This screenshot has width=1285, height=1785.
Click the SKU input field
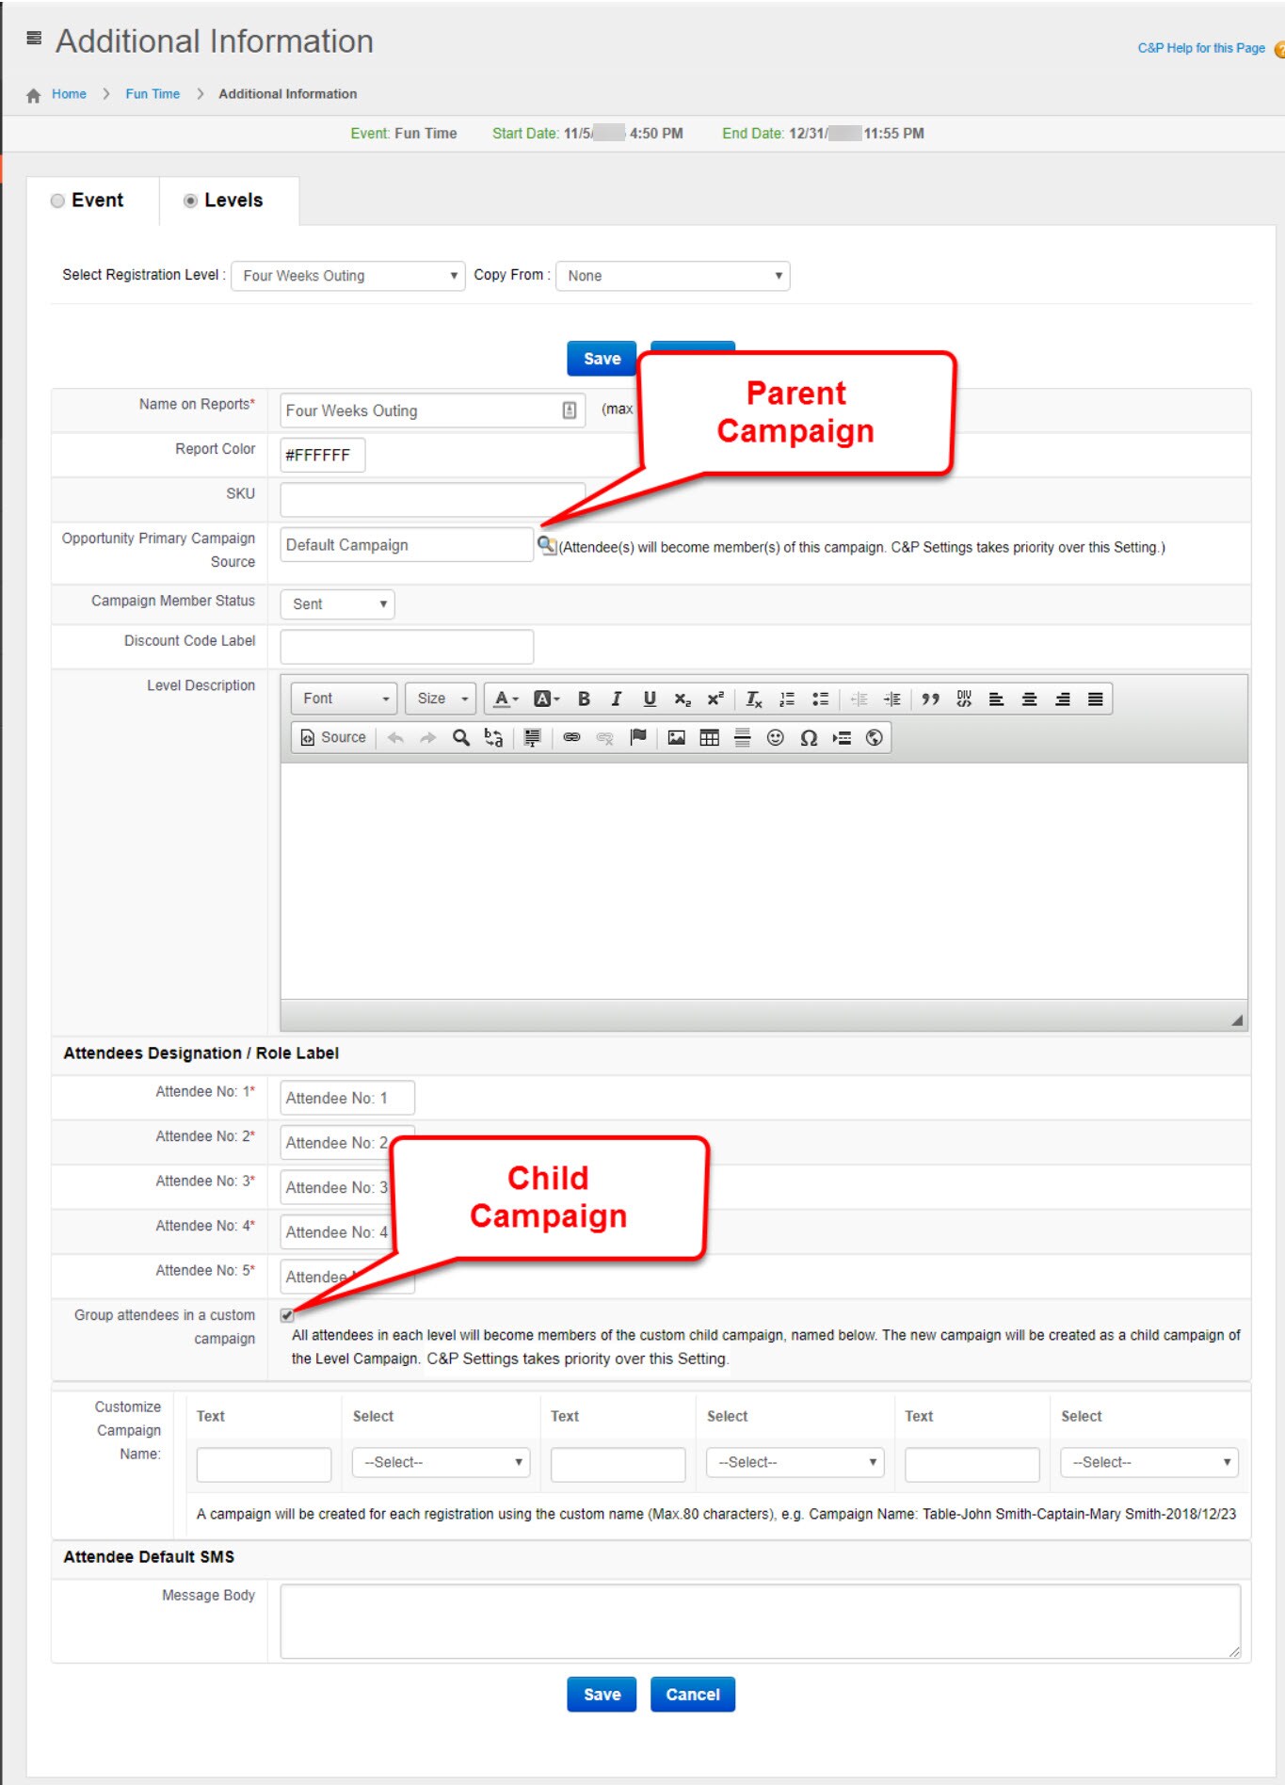(433, 500)
